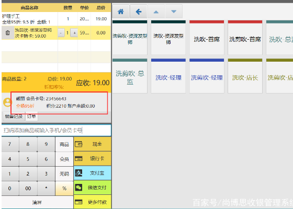Viewport: 293px width, 209px height.
Task: Click the 折扣率% label
Action: point(54,87)
